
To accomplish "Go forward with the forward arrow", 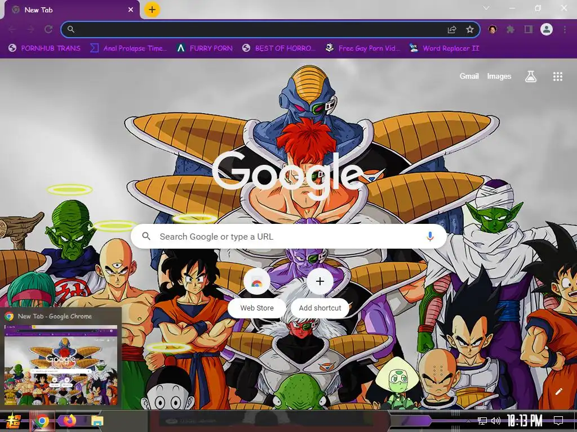I will coord(30,29).
